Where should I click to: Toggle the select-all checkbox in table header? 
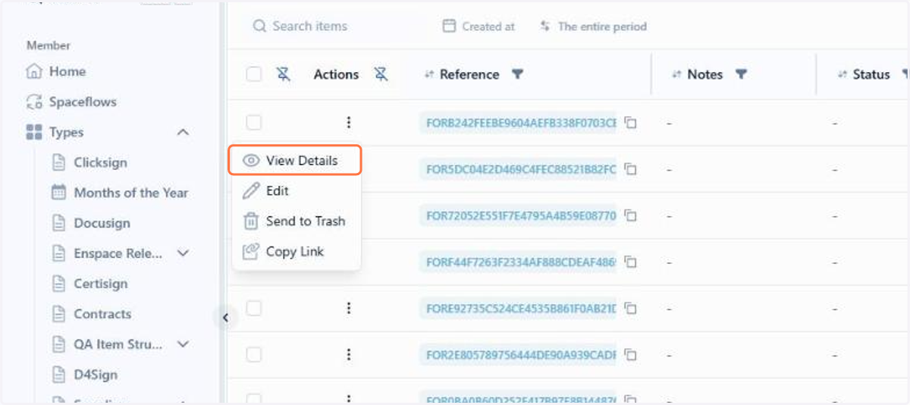pyautogui.click(x=254, y=74)
